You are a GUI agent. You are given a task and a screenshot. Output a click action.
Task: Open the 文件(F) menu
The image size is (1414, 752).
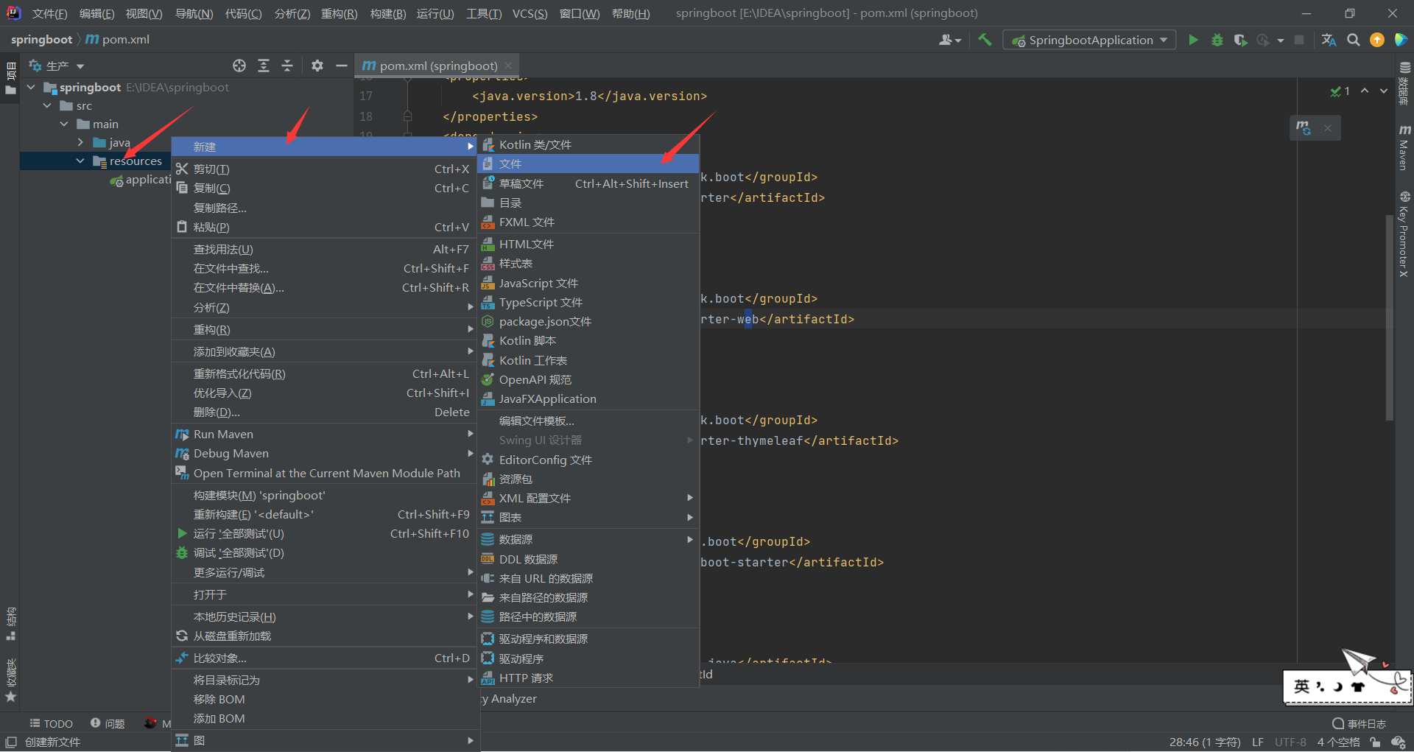click(x=49, y=13)
